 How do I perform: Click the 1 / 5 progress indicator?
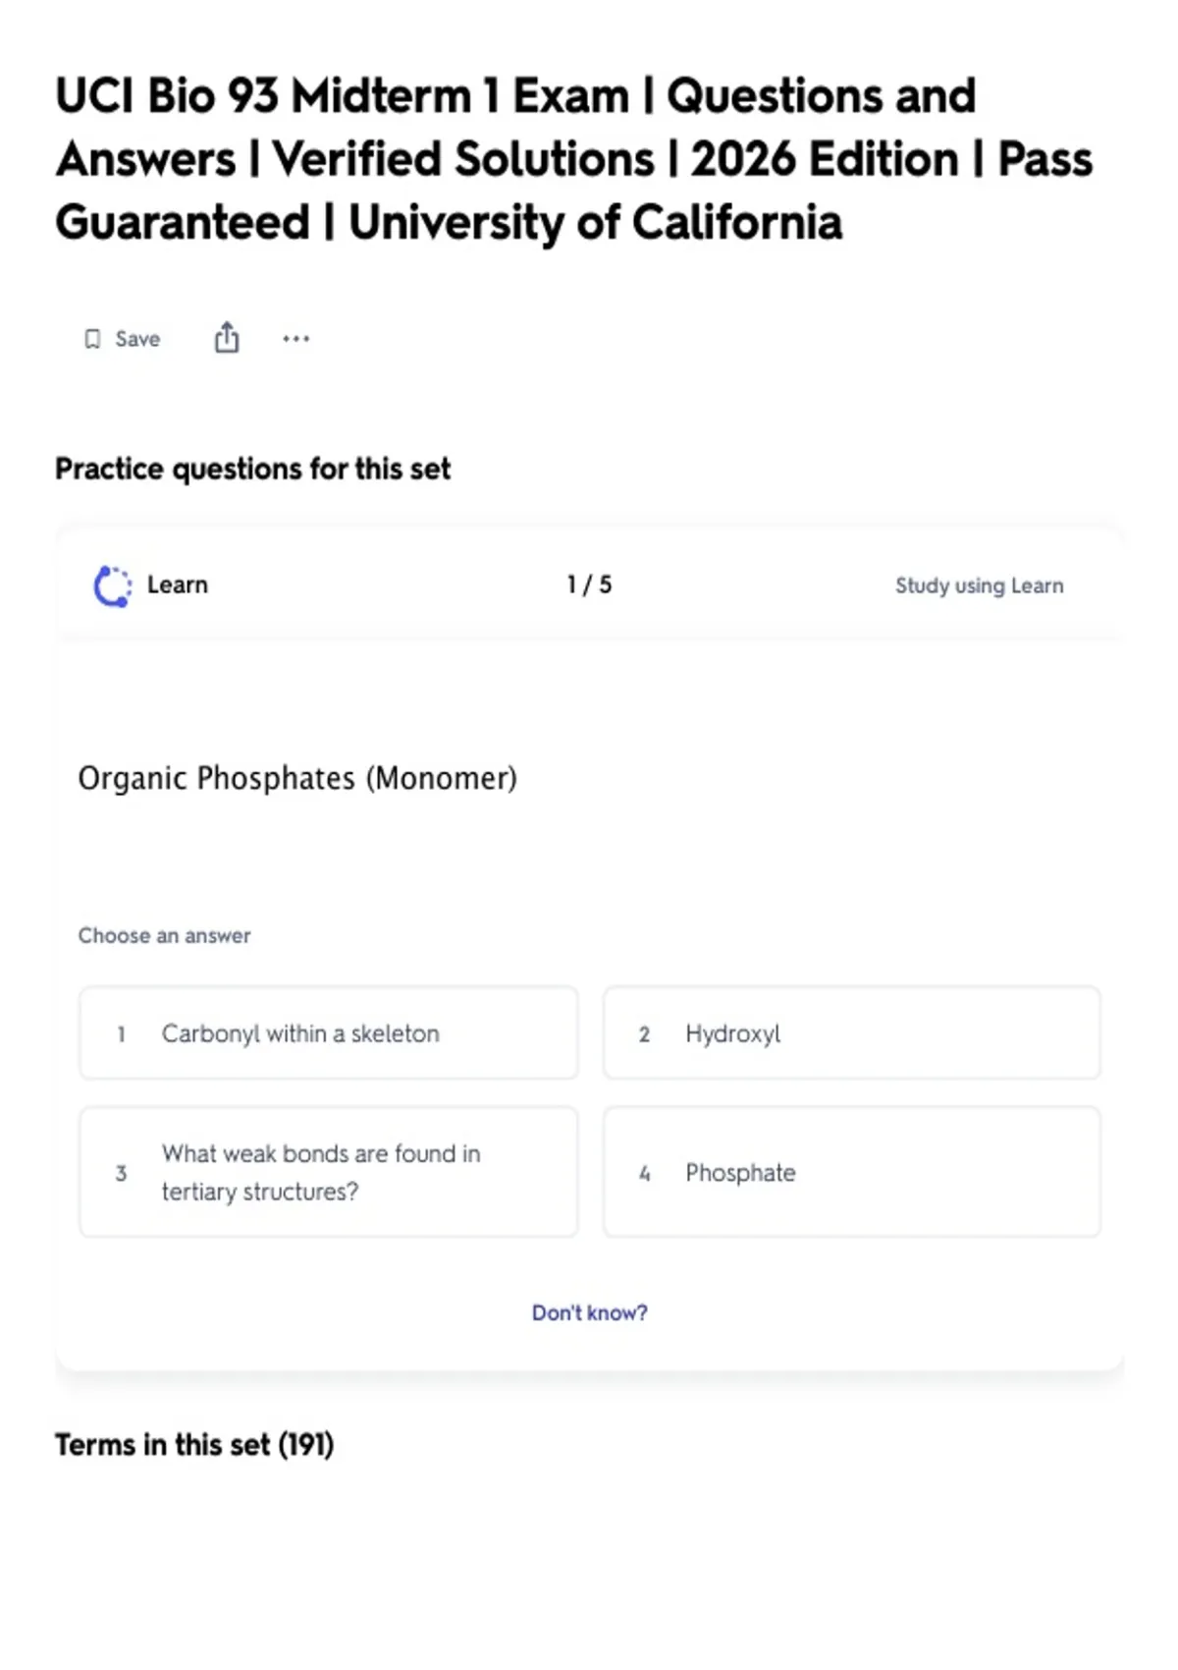(x=589, y=584)
